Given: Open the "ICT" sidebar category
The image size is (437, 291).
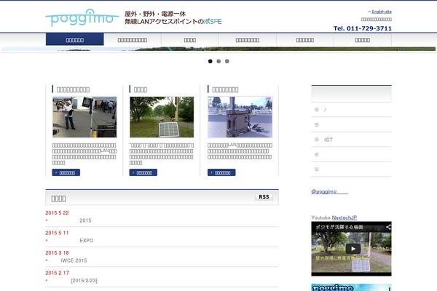Looking at the screenshot, I should [x=328, y=140].
